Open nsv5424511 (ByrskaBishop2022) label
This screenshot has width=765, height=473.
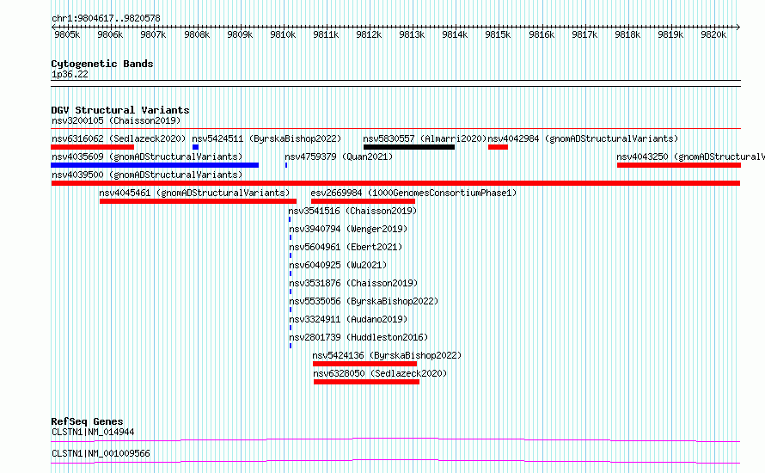point(266,138)
